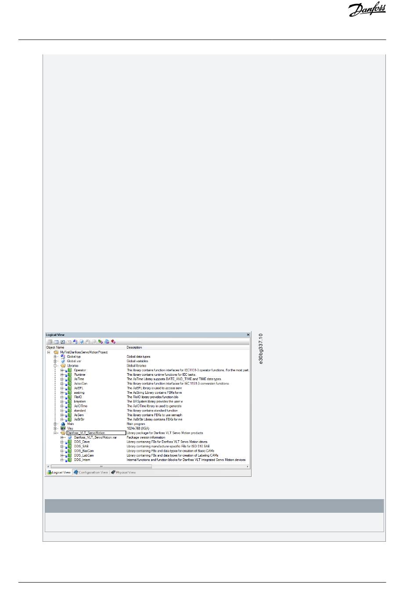417x601 pixels.
Task: Click the Object Name column header
Action: [x=55, y=347]
